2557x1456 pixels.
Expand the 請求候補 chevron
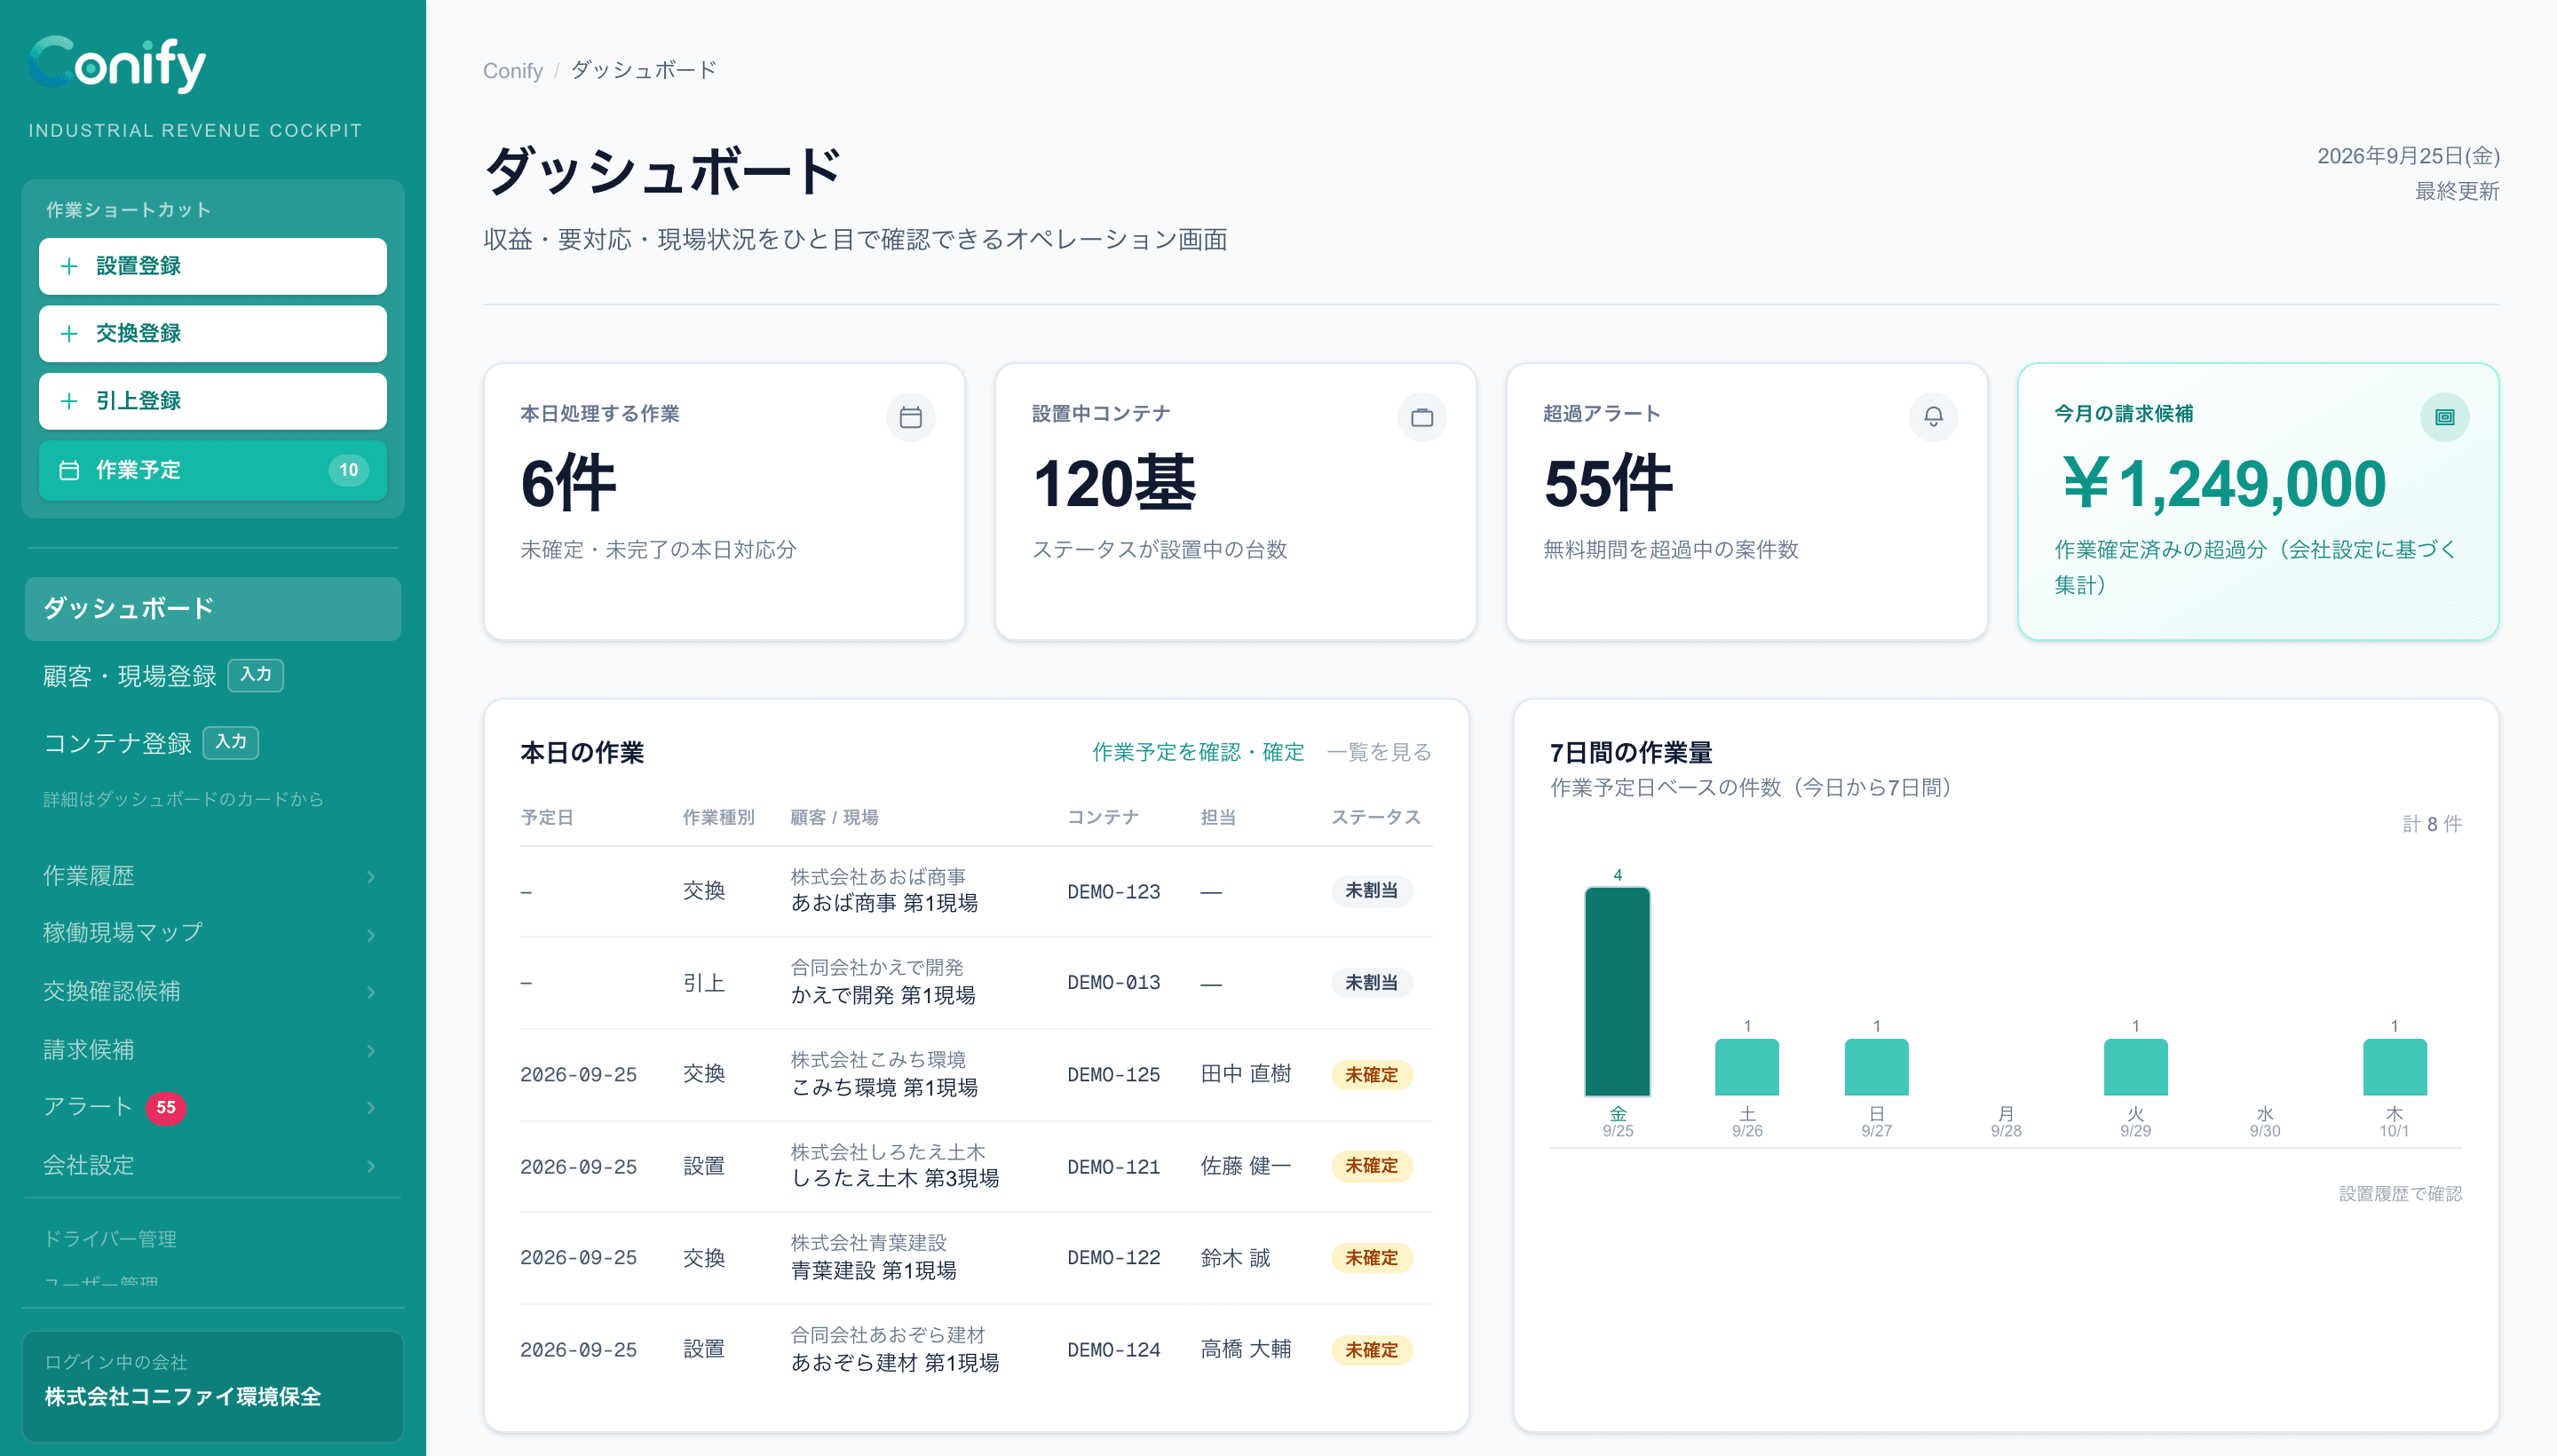tap(371, 1050)
